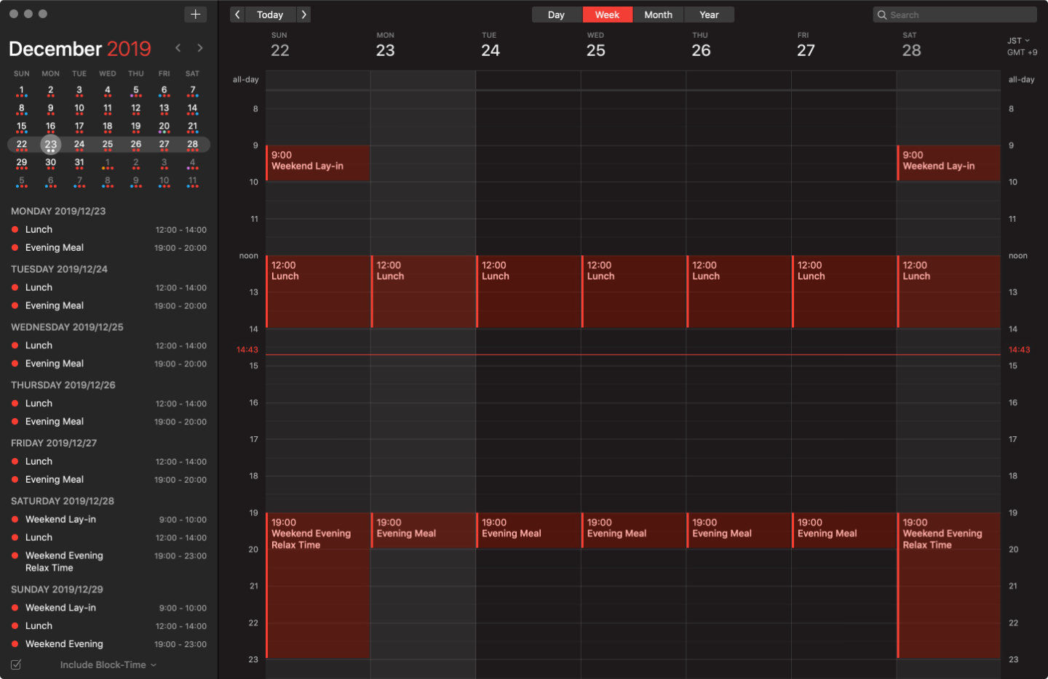Select December 25 in mini calendar
This screenshot has height=679, width=1048.
[108, 144]
